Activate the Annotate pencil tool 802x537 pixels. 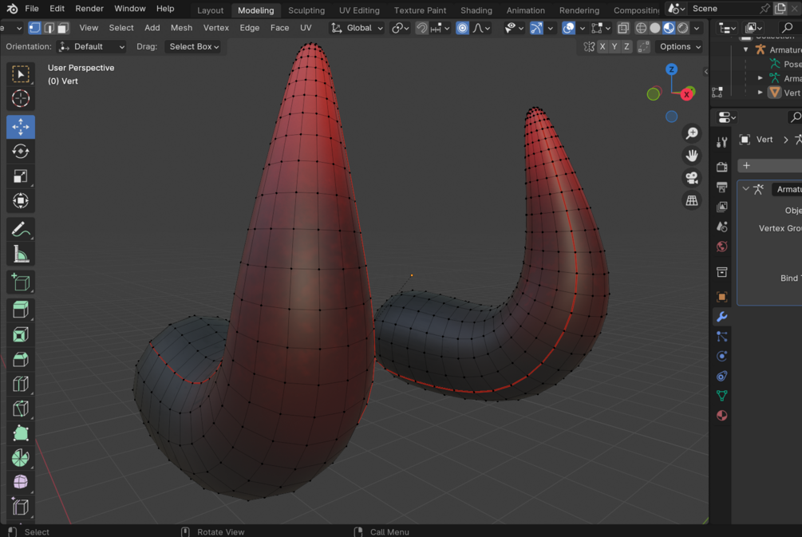tap(21, 230)
